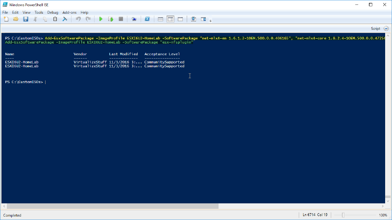
Task: Show script pane maximized
Action: coord(180,19)
